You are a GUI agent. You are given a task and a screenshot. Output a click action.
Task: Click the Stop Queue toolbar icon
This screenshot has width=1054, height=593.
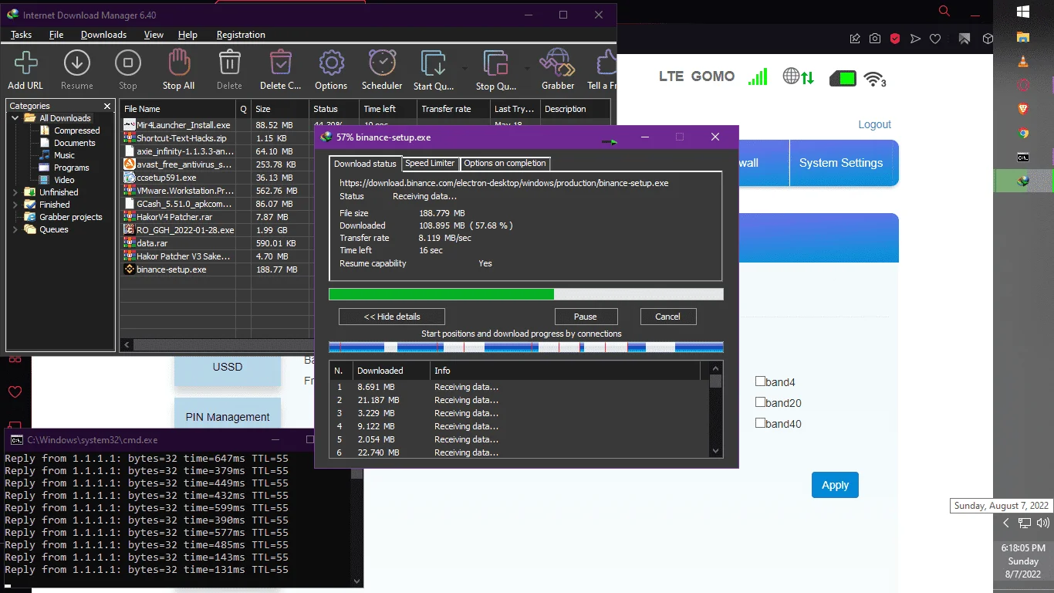coord(495,63)
